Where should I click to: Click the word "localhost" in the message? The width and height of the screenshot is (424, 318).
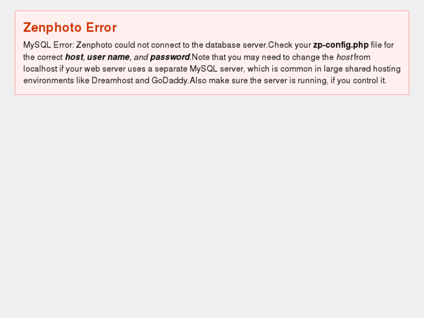tap(39, 69)
